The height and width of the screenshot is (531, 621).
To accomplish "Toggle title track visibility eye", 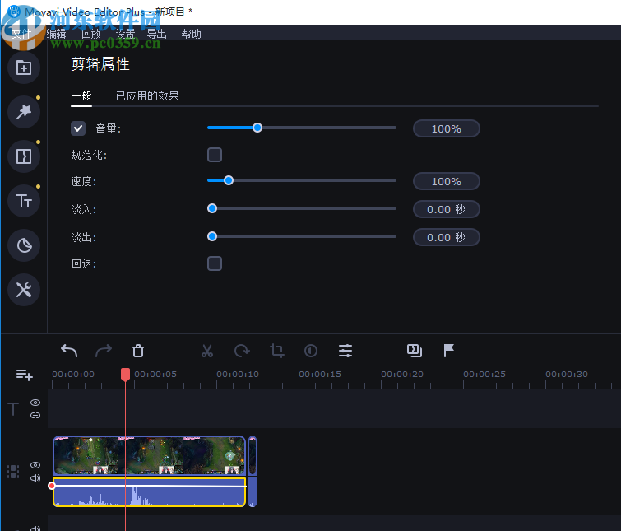I will click(x=35, y=403).
